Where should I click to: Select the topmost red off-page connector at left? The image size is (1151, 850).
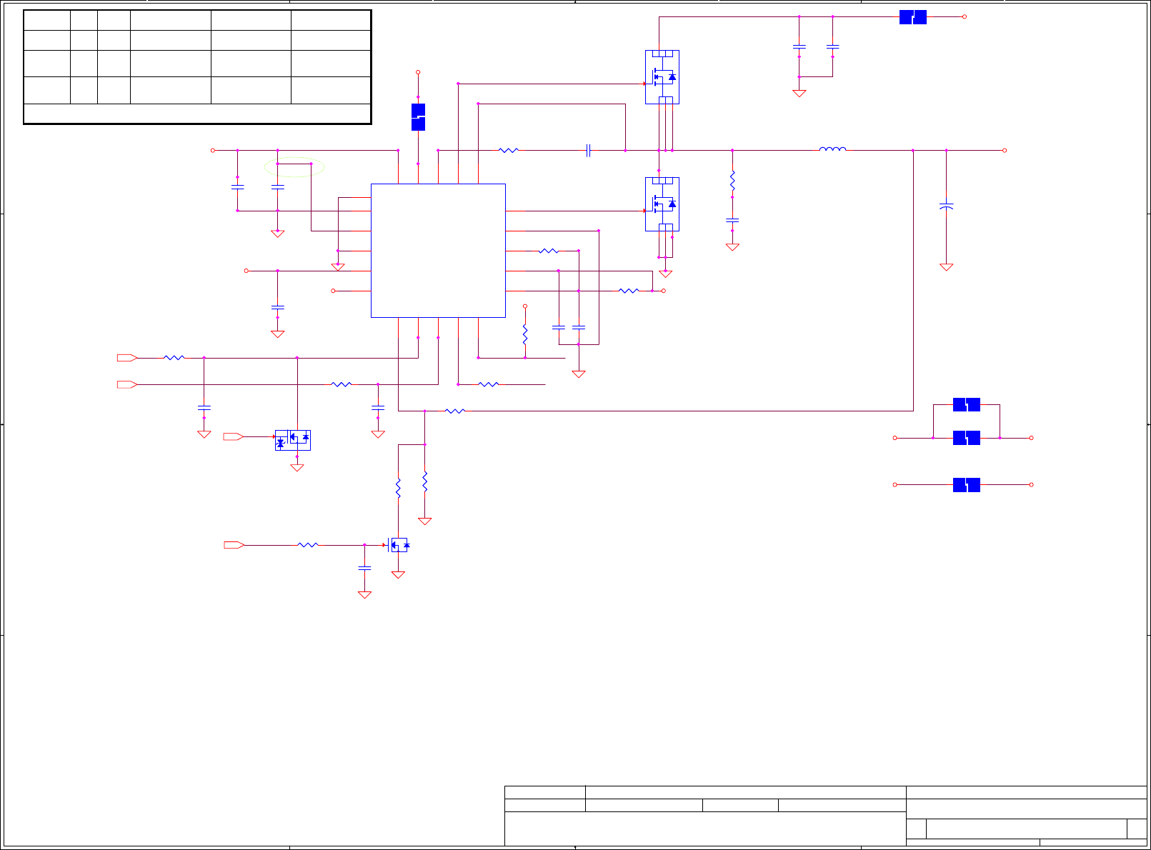click(127, 358)
